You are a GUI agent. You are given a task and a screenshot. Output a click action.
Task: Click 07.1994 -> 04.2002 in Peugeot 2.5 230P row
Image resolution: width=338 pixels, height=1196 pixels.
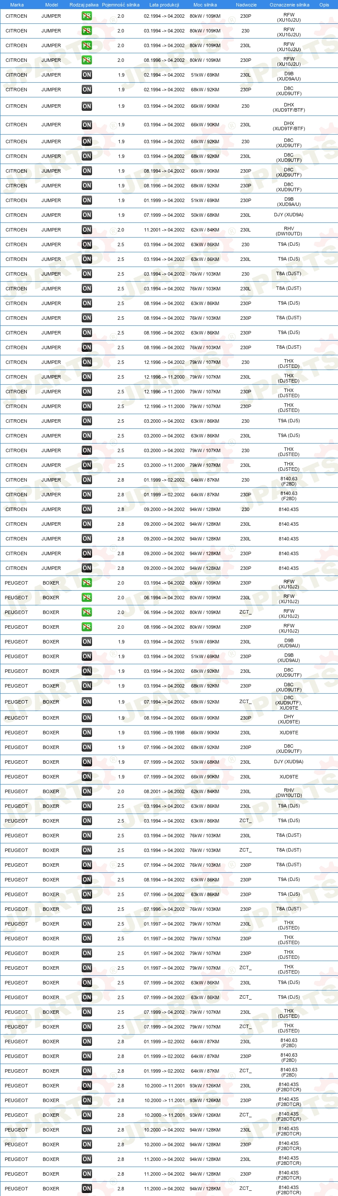(164, 865)
